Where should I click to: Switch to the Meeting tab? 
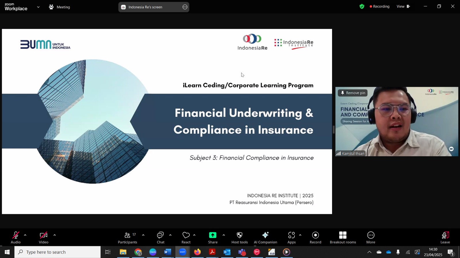click(x=60, y=7)
